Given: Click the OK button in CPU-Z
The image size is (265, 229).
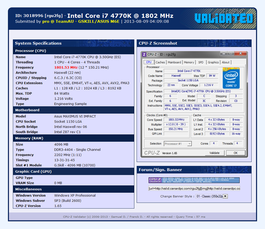Looking at the screenshot, I should (x=236, y=153).
